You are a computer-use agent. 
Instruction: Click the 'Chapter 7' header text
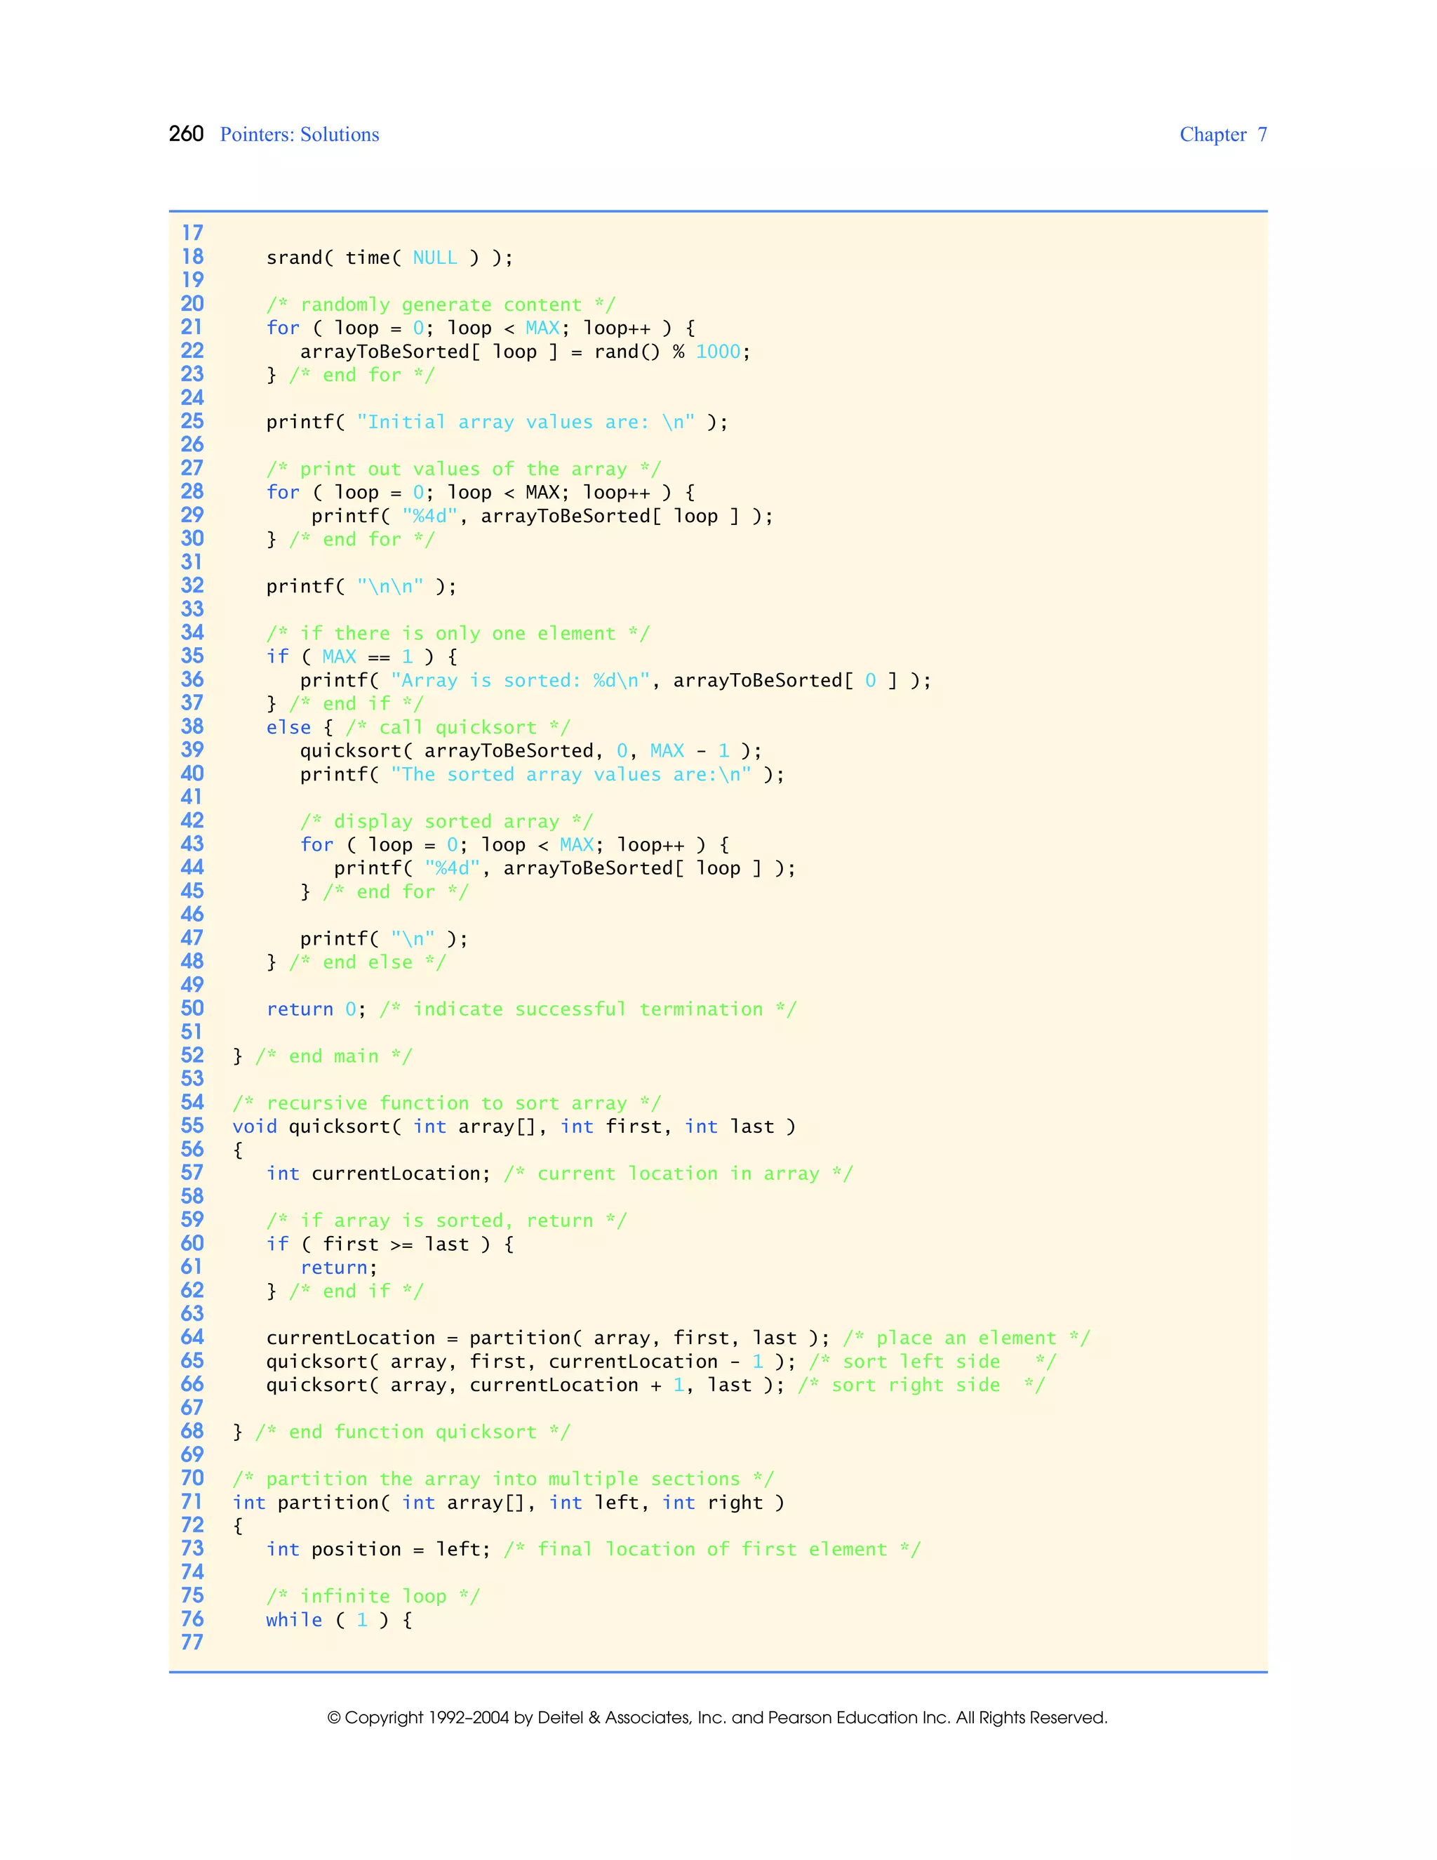(1222, 135)
